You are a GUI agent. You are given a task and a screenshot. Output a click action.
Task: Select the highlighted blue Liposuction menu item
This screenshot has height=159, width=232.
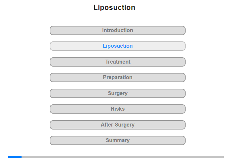pyautogui.click(x=117, y=46)
